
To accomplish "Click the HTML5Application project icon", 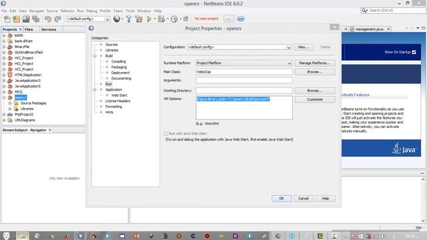I will point(10,75).
